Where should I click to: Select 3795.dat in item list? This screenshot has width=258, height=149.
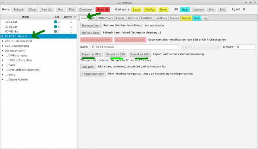click(x=11, y=26)
